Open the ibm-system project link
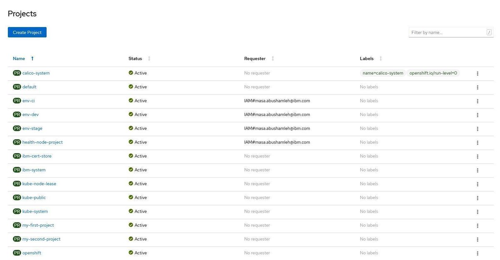Screen dimensions: 500x260 click(34, 170)
